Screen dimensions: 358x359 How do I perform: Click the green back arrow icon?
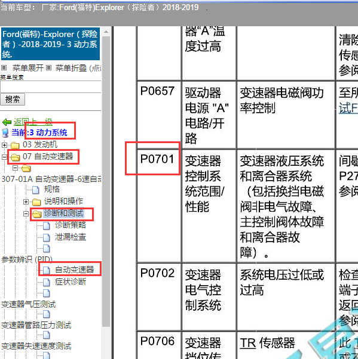7,122
